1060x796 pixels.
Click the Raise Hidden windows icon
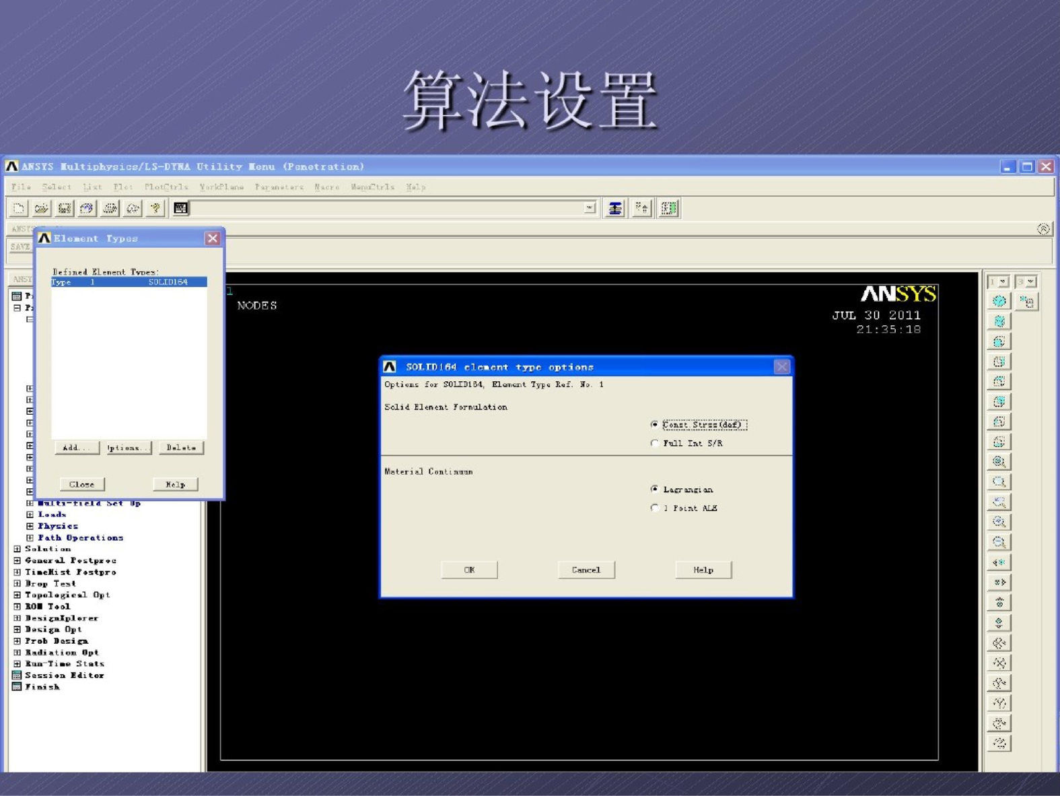tap(614, 209)
